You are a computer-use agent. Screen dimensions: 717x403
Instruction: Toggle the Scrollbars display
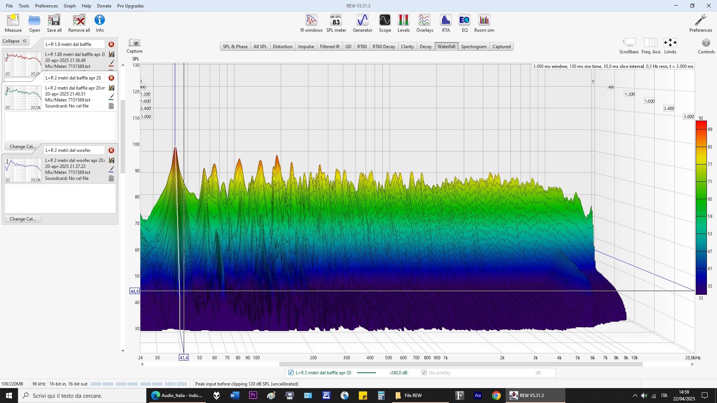[629, 43]
